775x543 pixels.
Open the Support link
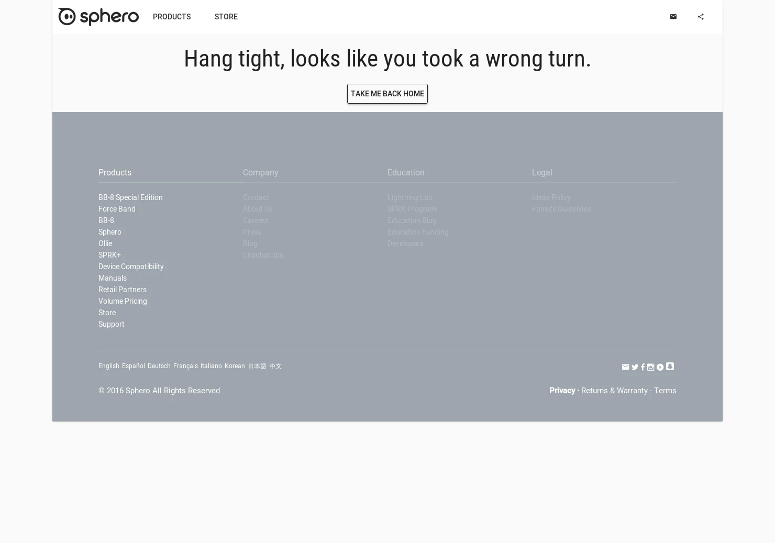(x=112, y=324)
